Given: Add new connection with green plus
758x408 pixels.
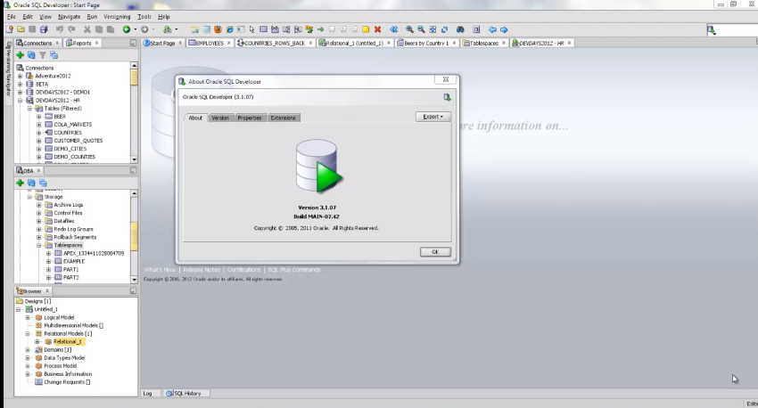Looking at the screenshot, I should pyautogui.click(x=20, y=55).
